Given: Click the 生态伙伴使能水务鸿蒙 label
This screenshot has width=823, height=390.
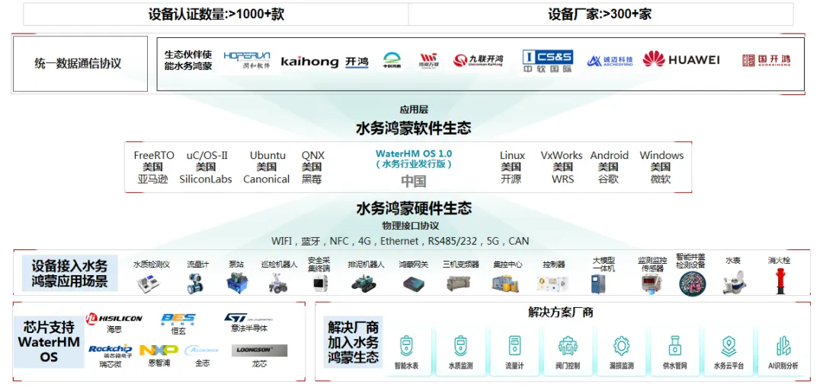Looking at the screenshot, I should 188,61.
